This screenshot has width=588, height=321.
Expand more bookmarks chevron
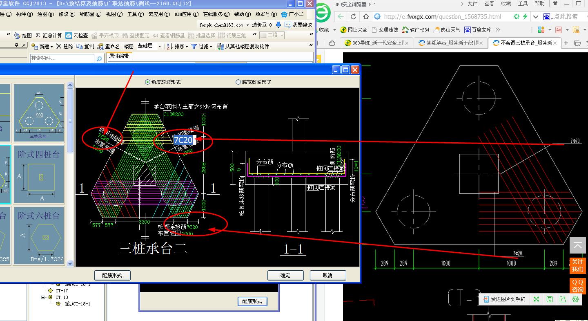(x=498, y=30)
